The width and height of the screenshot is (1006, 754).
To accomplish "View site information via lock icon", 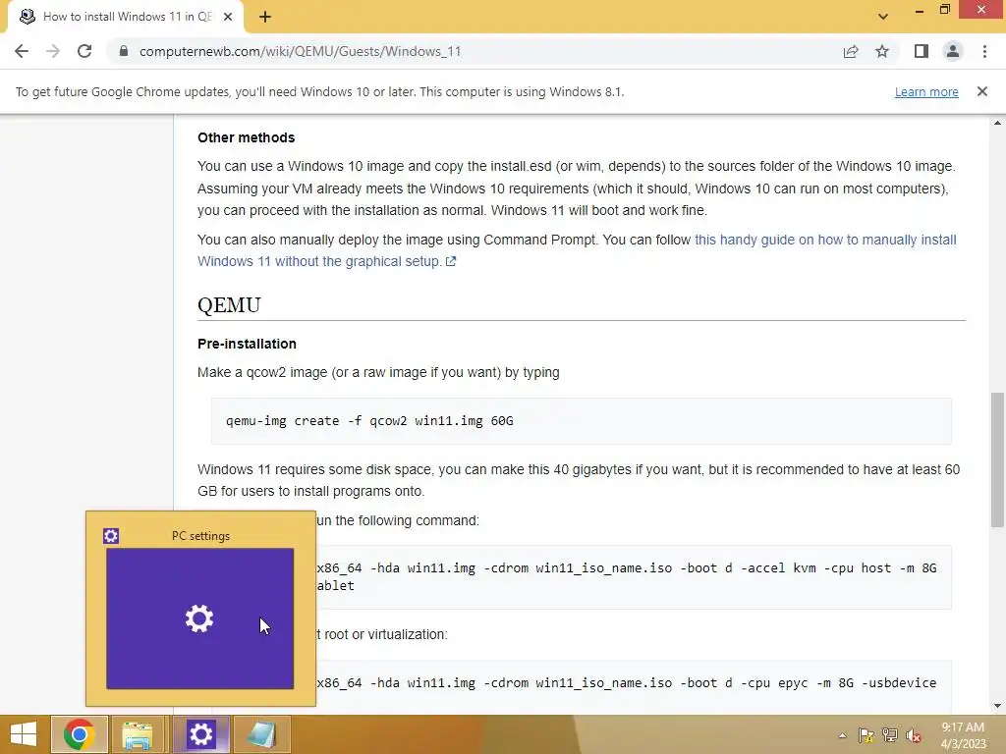I will pyautogui.click(x=124, y=51).
